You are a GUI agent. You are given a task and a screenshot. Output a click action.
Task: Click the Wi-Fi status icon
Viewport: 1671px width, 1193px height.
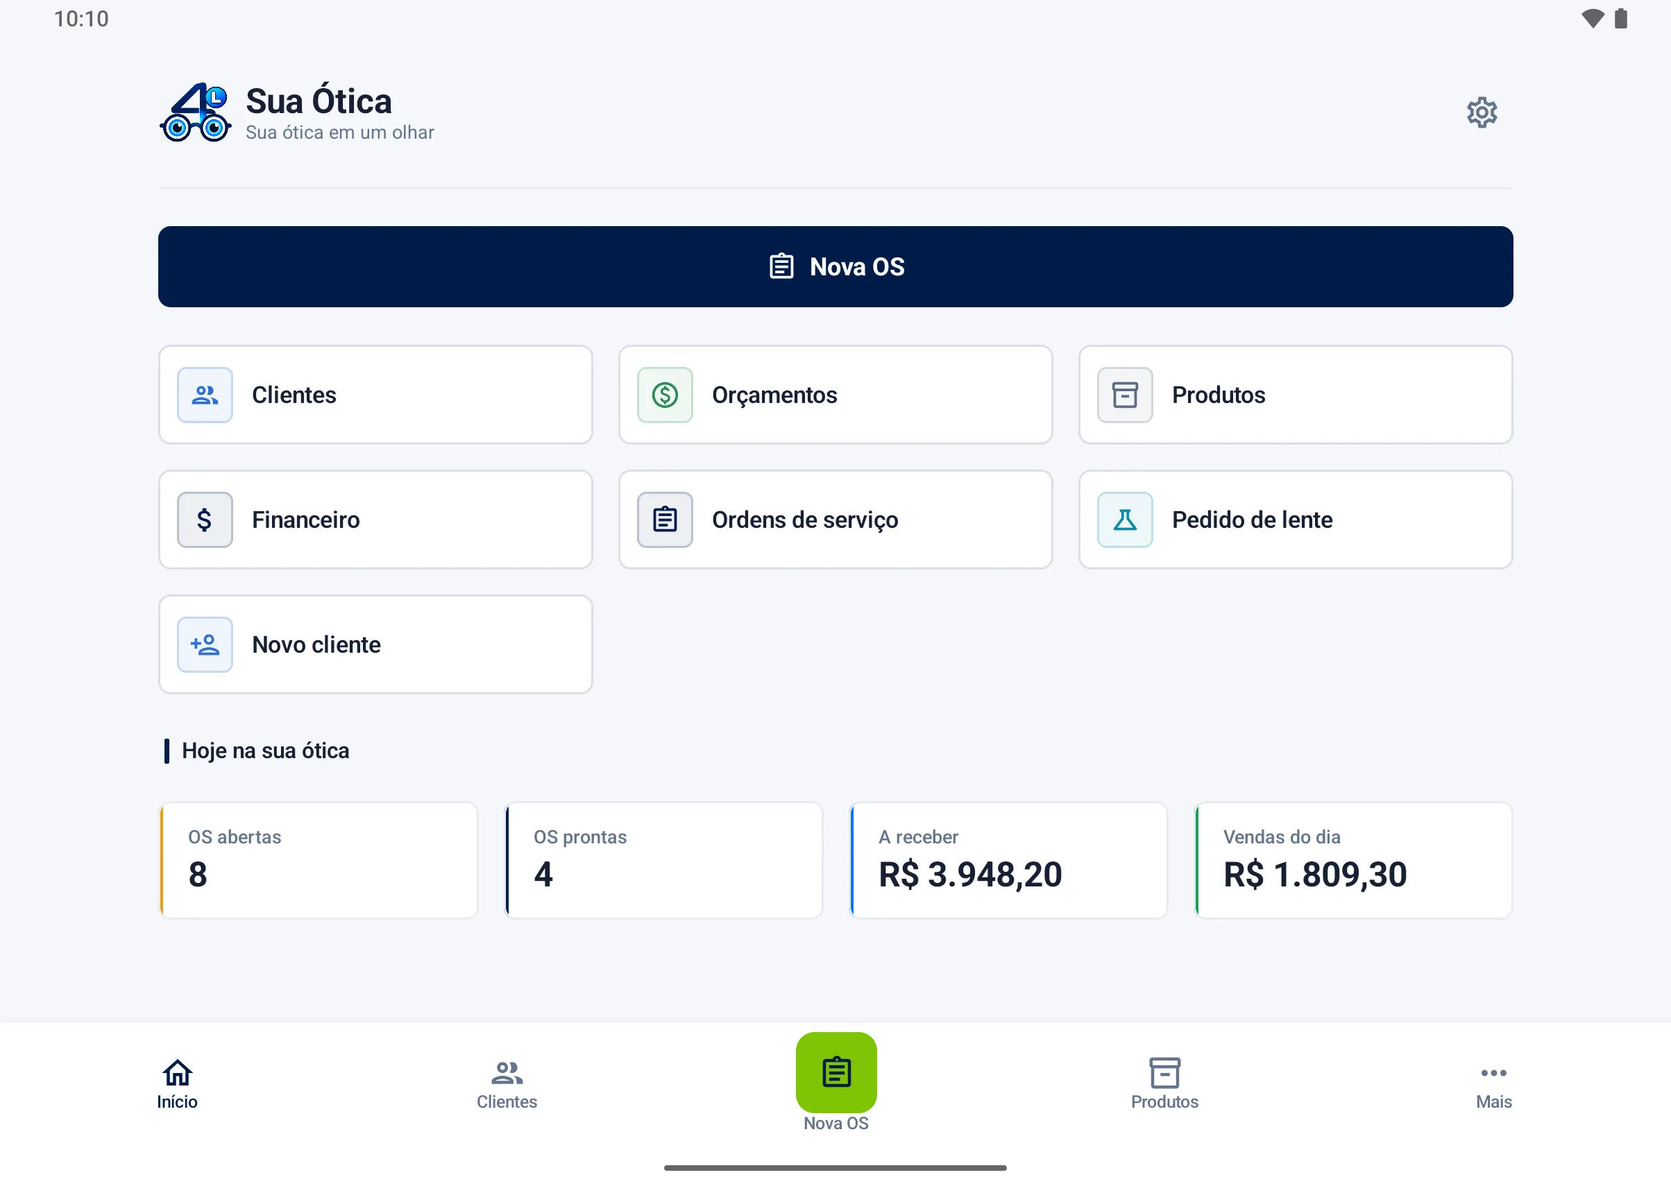(1593, 18)
